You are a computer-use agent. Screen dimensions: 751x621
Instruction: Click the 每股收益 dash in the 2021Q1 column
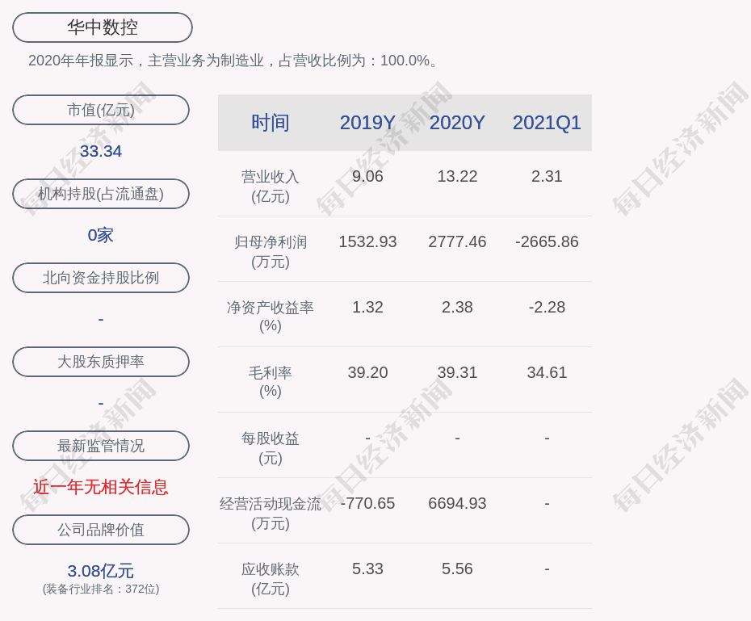coord(547,438)
